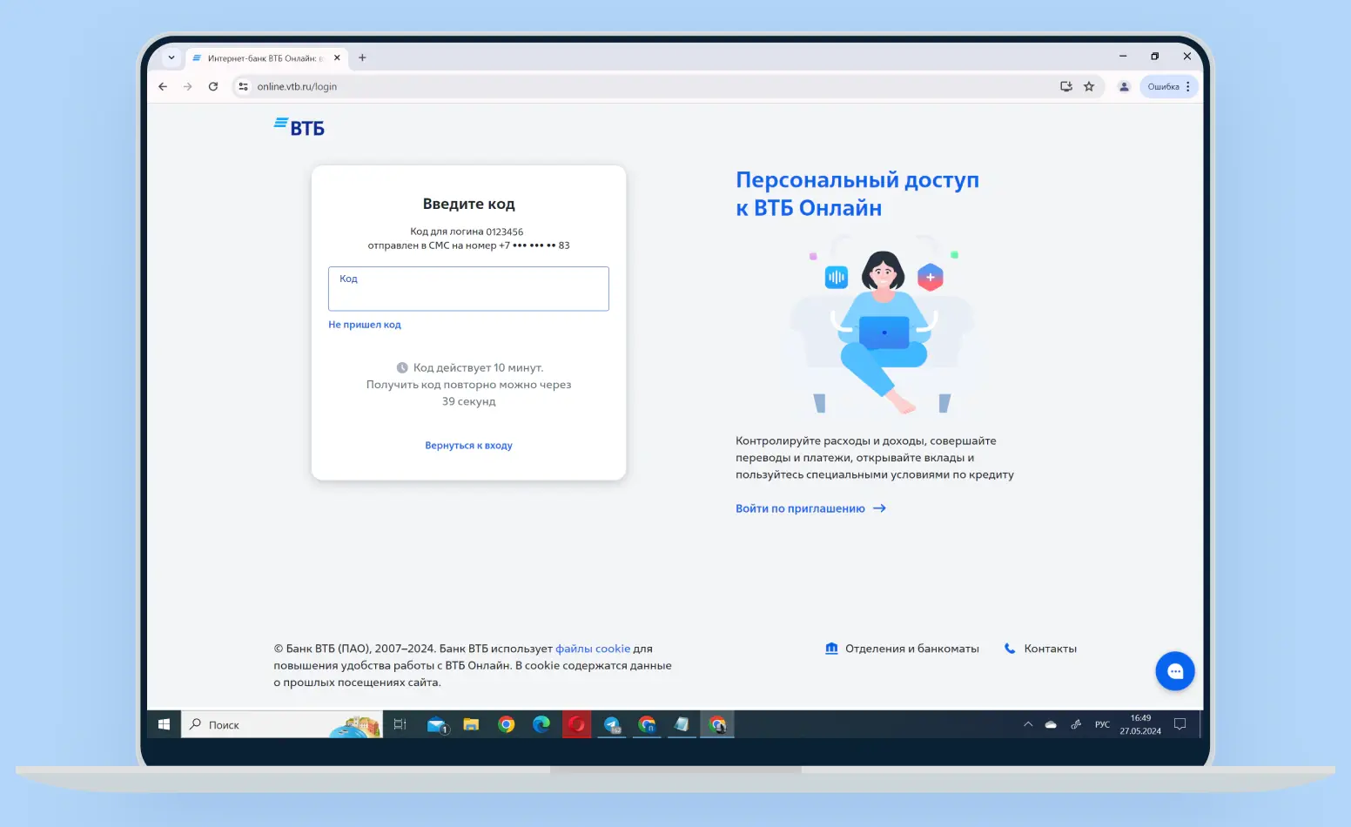
Task: Open Task View on the taskbar
Action: [400, 724]
